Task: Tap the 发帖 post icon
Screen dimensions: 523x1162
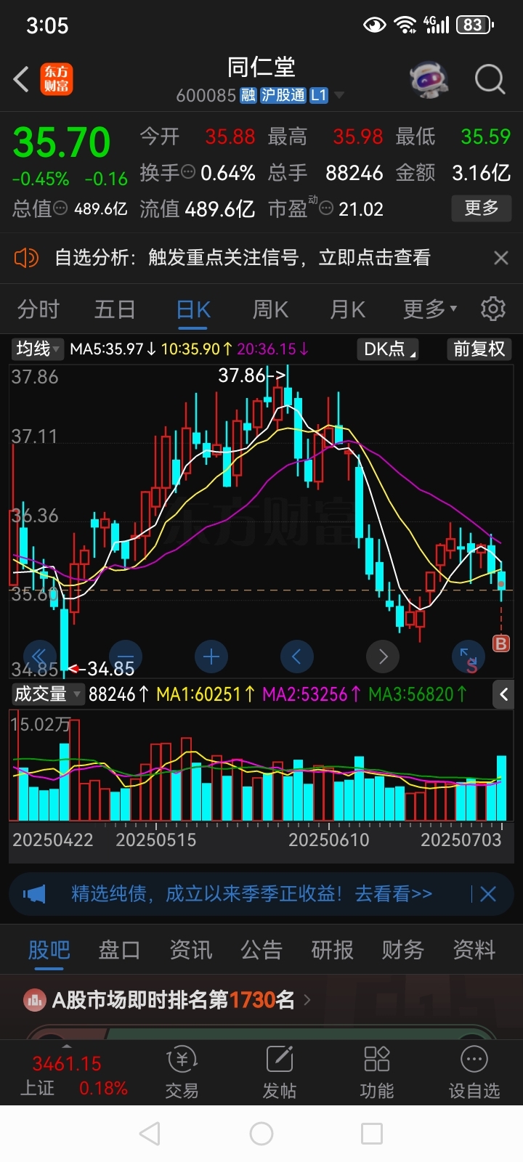Action: (280, 1073)
